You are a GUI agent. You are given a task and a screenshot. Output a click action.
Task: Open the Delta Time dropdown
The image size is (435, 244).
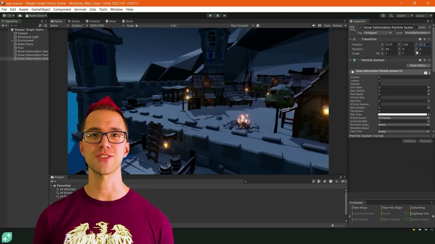404,131
